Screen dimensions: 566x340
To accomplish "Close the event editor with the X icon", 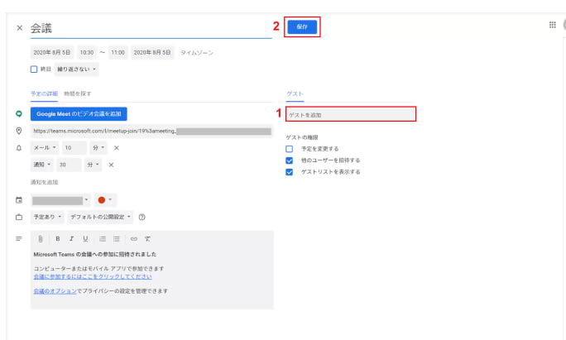I will [20, 28].
